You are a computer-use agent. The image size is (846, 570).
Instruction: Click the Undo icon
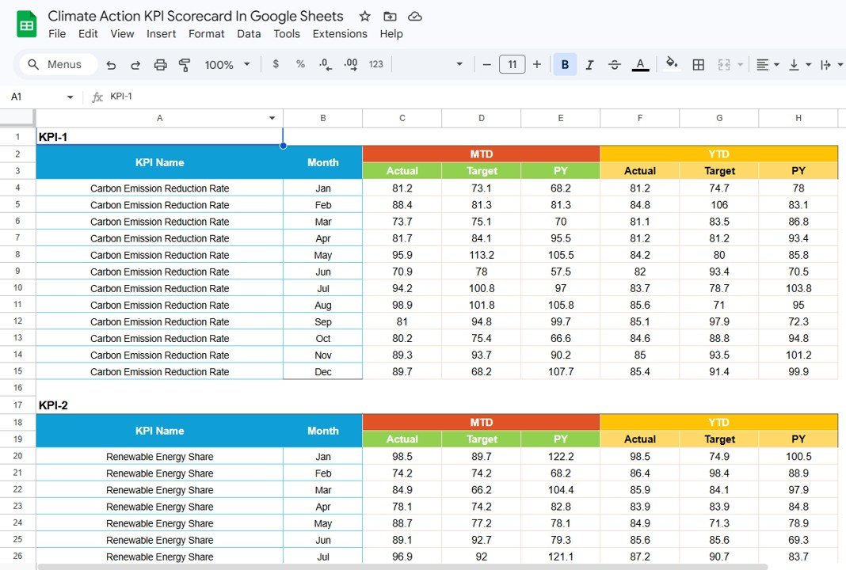tap(111, 64)
